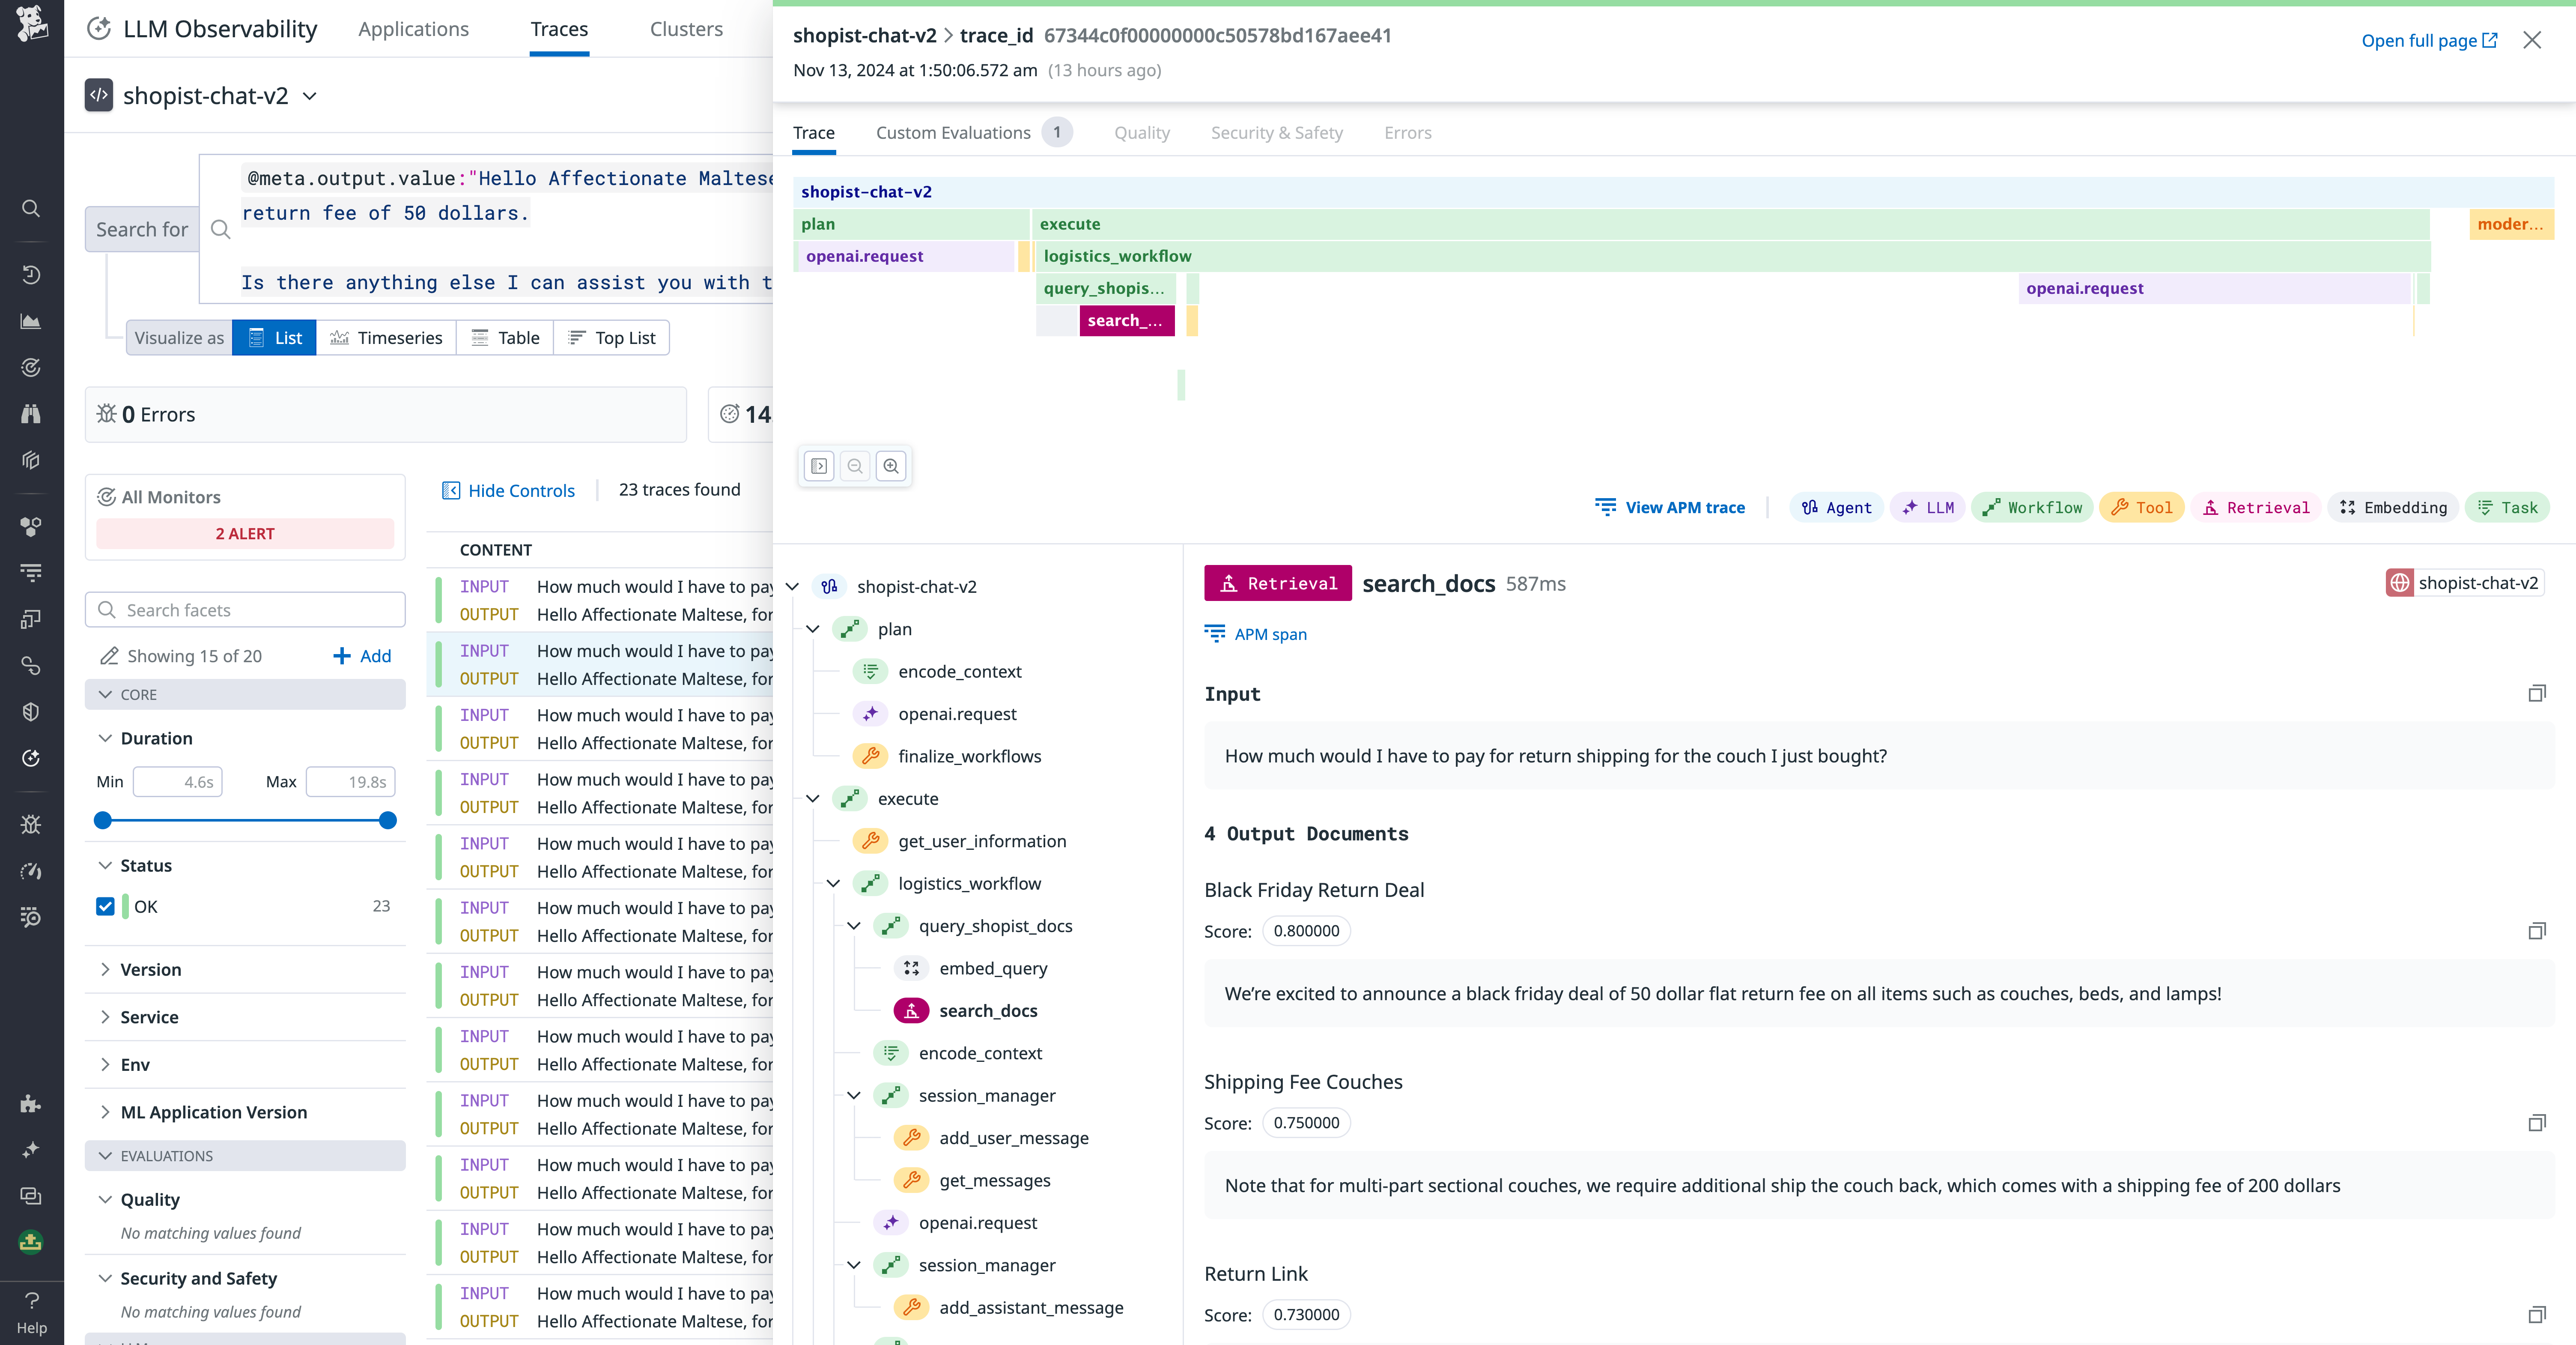
Task: Switch visualization to Table
Action: pyautogui.click(x=505, y=337)
